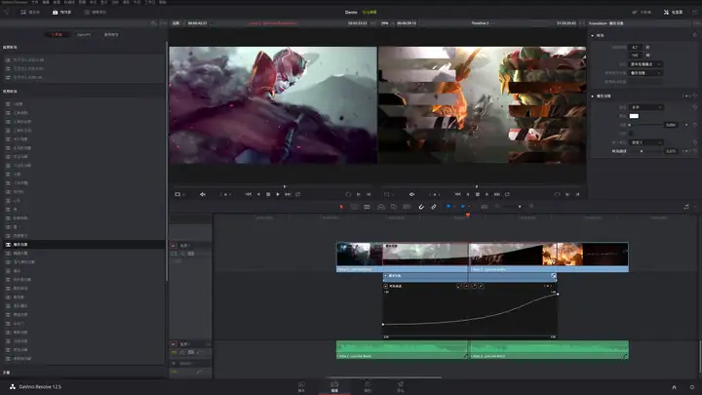The width and height of the screenshot is (702, 395).
Task: Toggle the small checkbox below the slider
Action: [x=631, y=134]
